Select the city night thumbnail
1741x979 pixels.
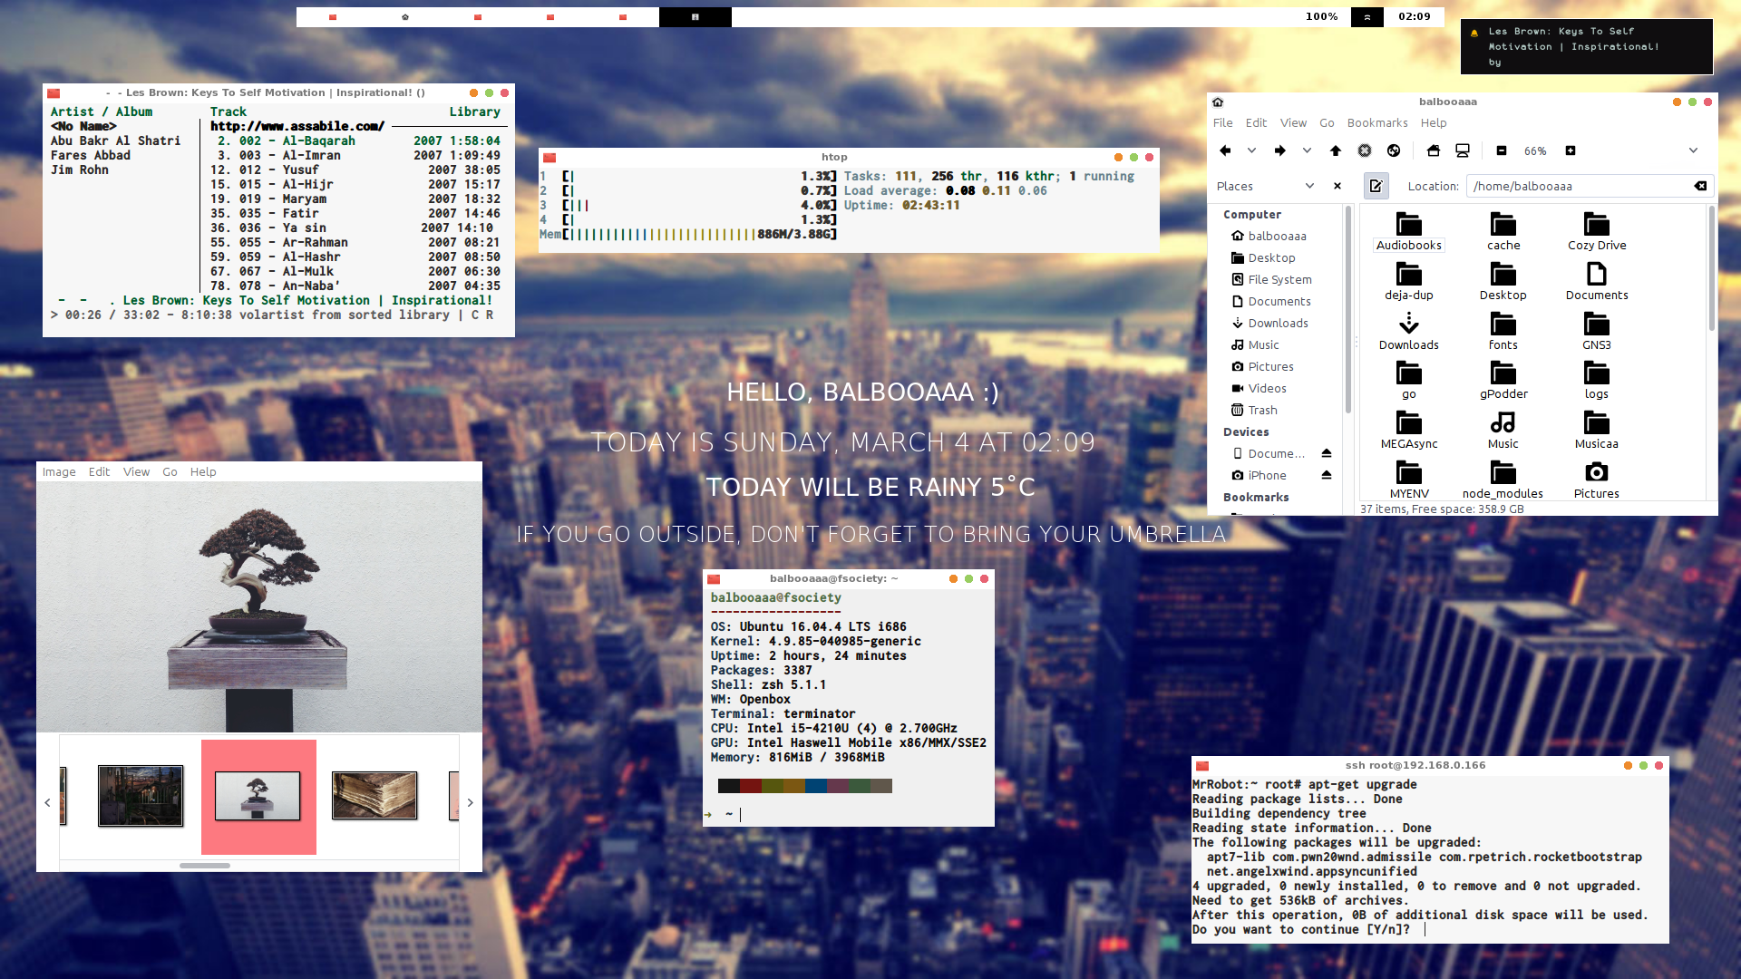point(141,796)
